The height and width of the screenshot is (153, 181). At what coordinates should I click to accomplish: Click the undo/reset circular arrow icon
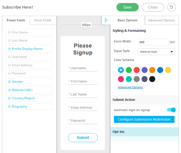point(171,7)
